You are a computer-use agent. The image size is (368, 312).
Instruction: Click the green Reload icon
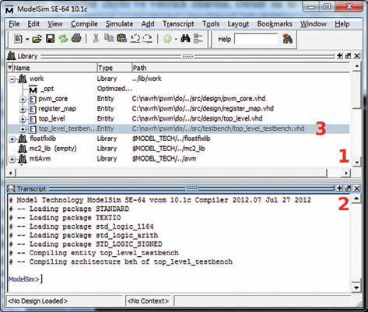(63, 39)
